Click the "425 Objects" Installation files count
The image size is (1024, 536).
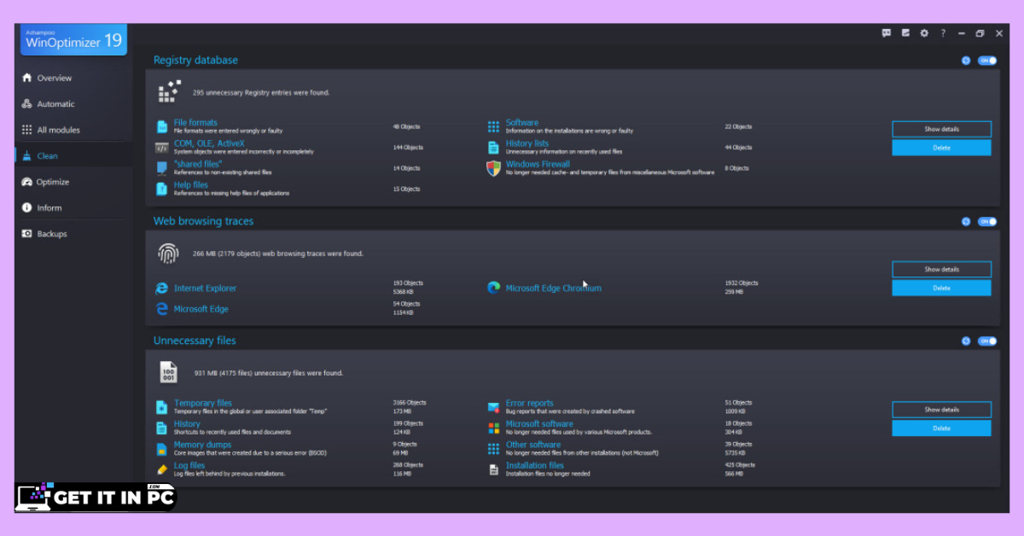pos(739,465)
